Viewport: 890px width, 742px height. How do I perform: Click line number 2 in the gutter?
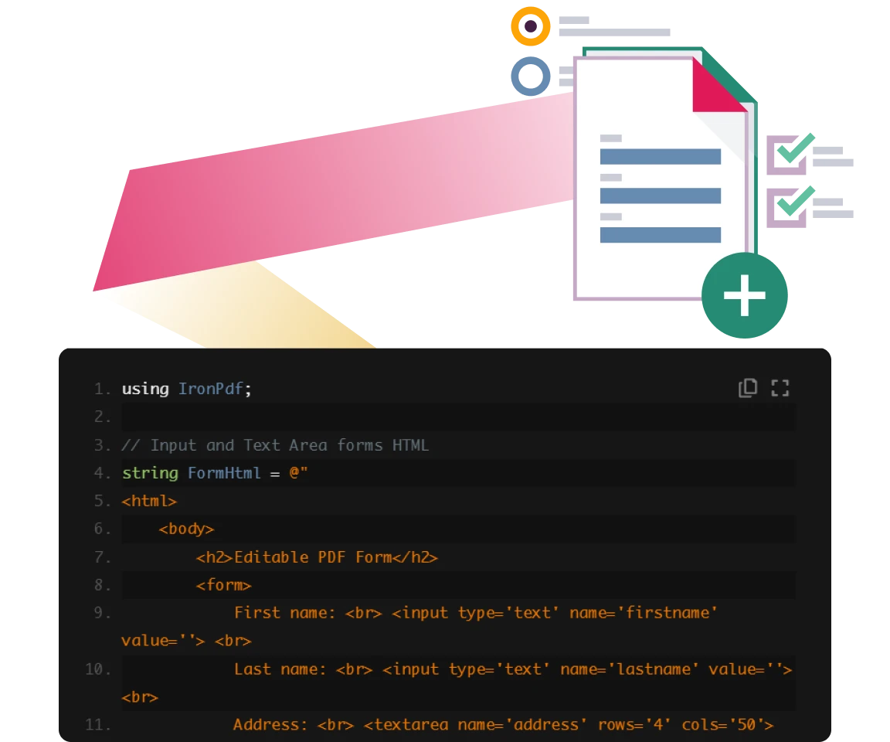pyautogui.click(x=102, y=417)
